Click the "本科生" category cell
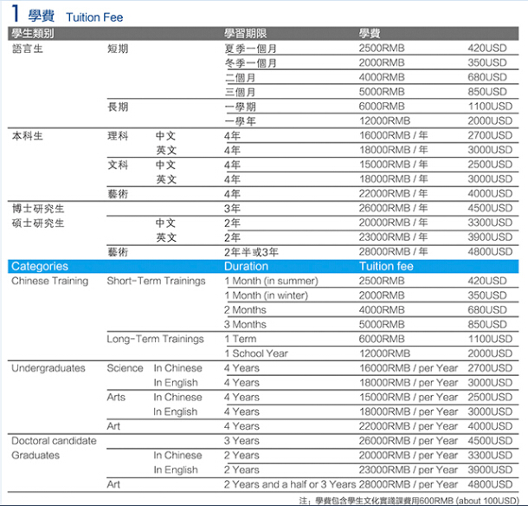The height and width of the screenshot is (506, 528). (x=28, y=136)
